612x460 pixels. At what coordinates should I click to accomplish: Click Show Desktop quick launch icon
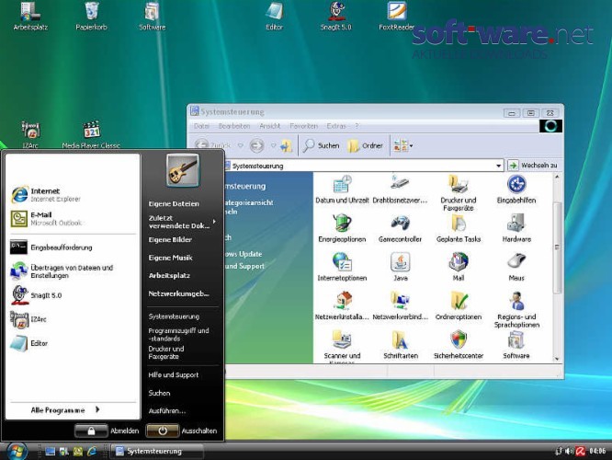50,452
